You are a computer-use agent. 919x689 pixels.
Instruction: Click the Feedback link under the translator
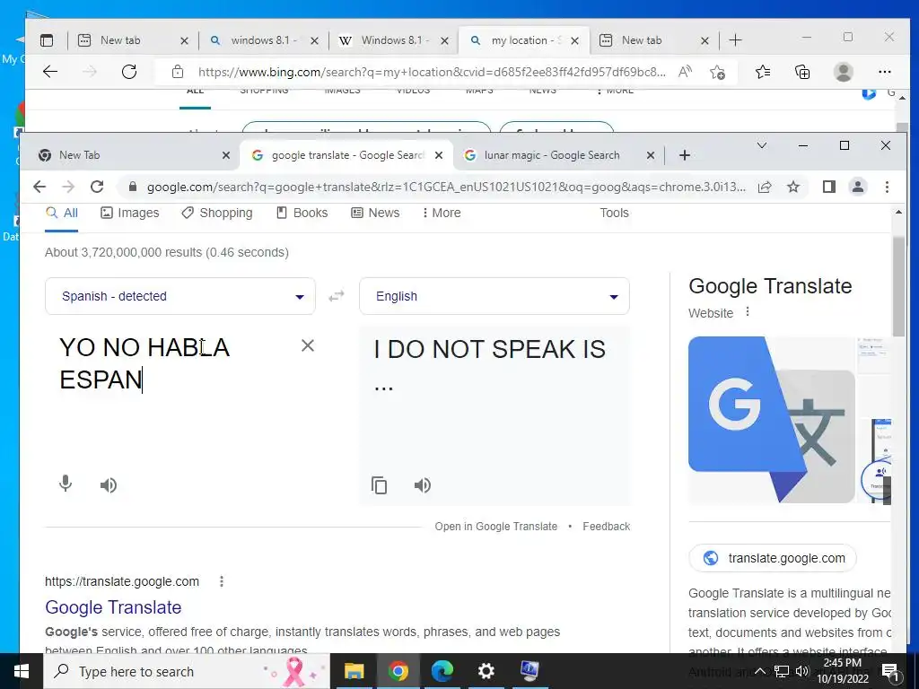[606, 526]
